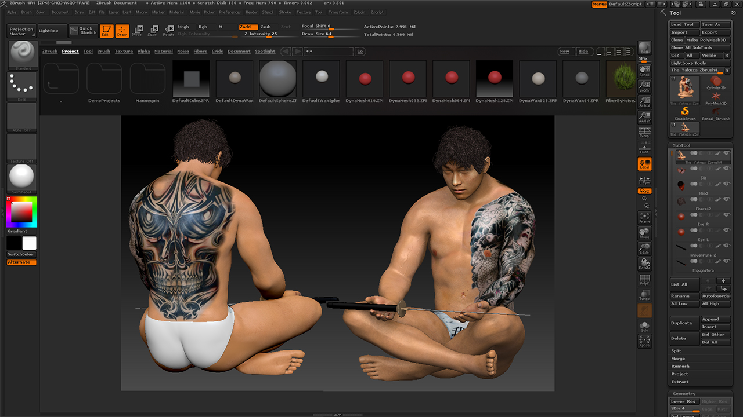Click the right-shelf Rotate view icon

pos(644,264)
